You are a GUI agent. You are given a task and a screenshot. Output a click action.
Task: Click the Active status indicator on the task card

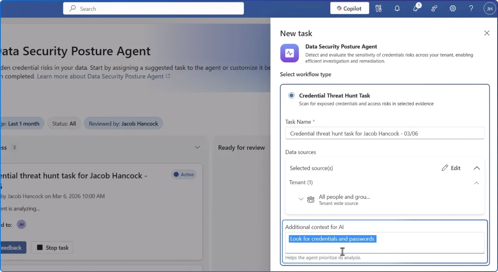point(183,174)
